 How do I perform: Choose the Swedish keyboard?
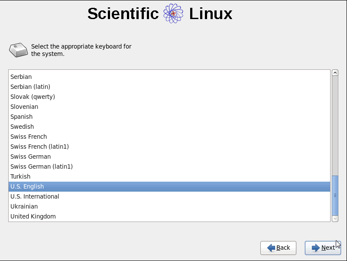point(169,127)
